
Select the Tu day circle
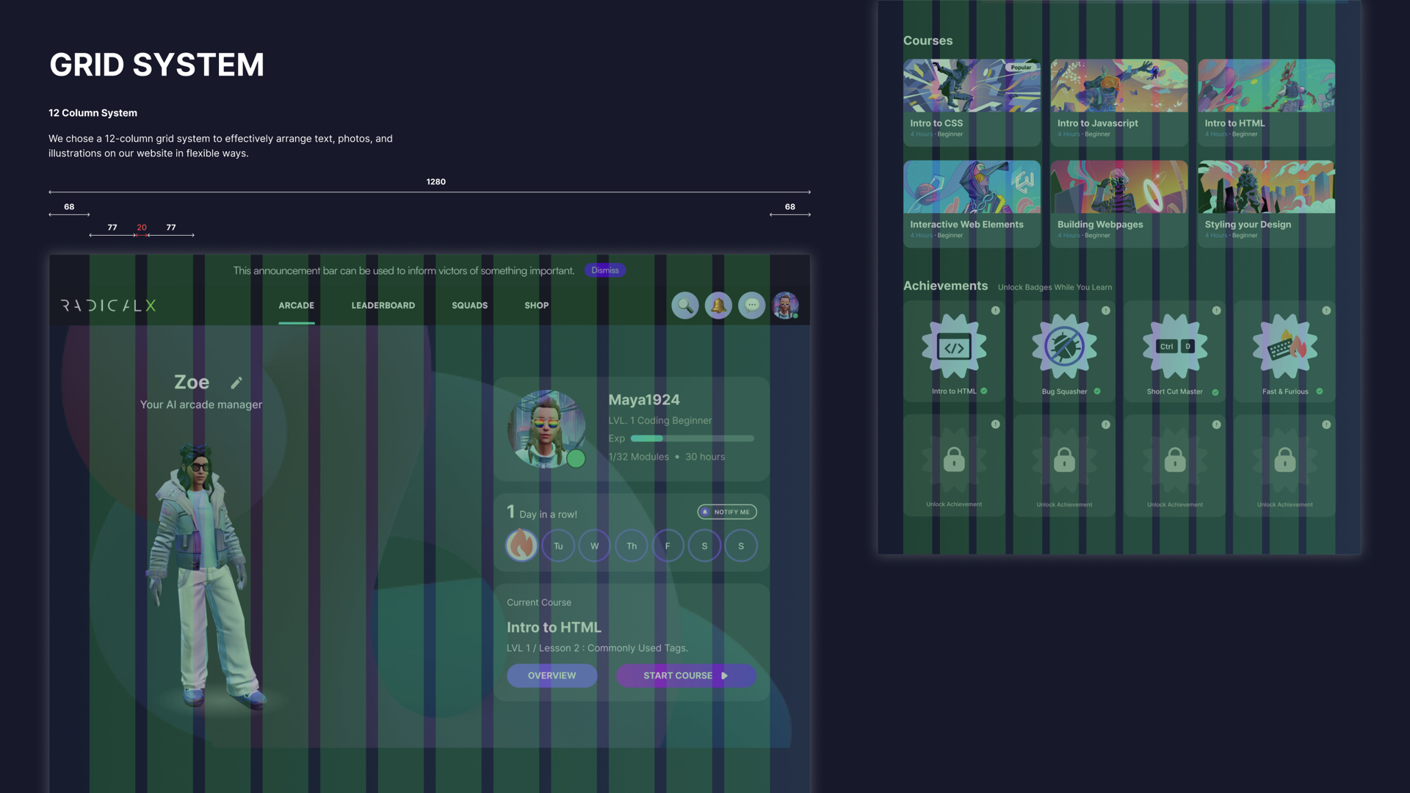(x=558, y=546)
